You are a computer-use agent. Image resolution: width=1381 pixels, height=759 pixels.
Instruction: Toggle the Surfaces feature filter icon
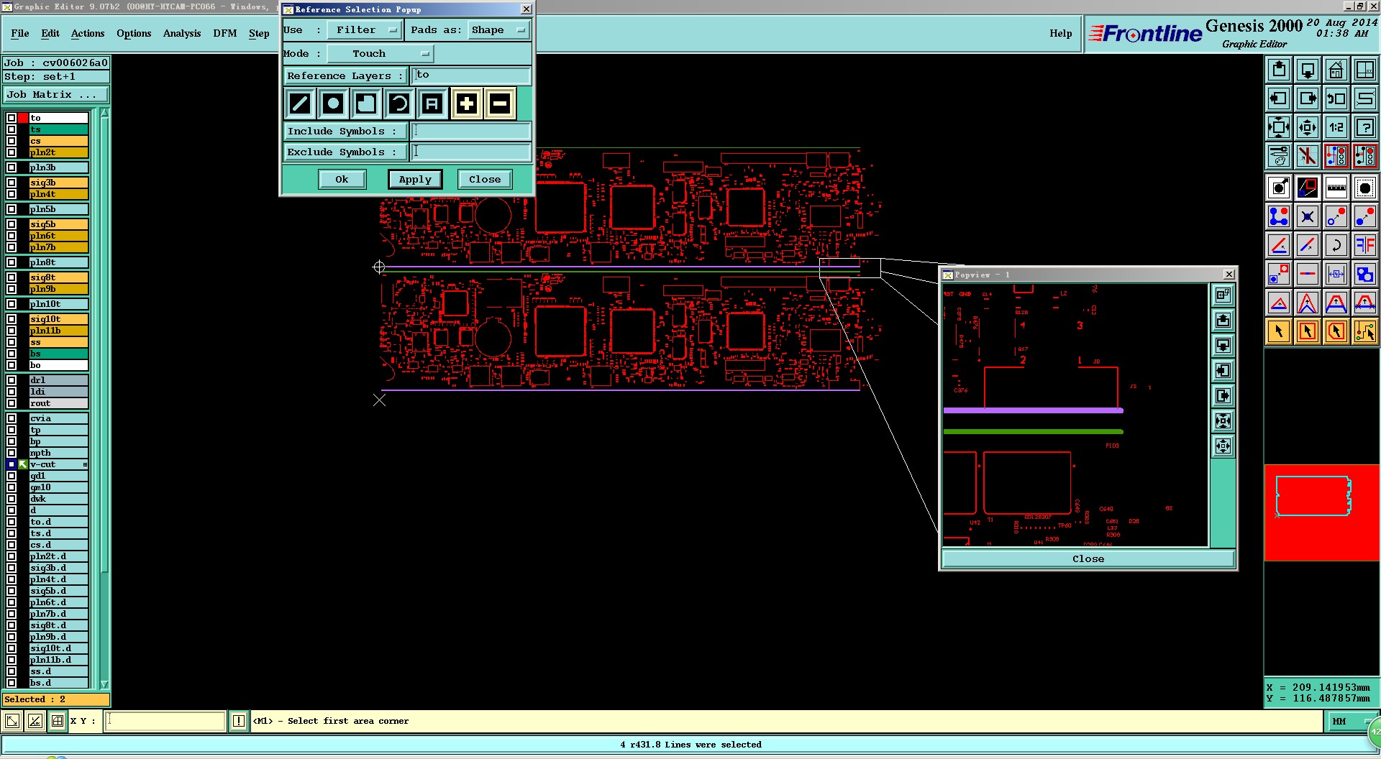tap(366, 104)
